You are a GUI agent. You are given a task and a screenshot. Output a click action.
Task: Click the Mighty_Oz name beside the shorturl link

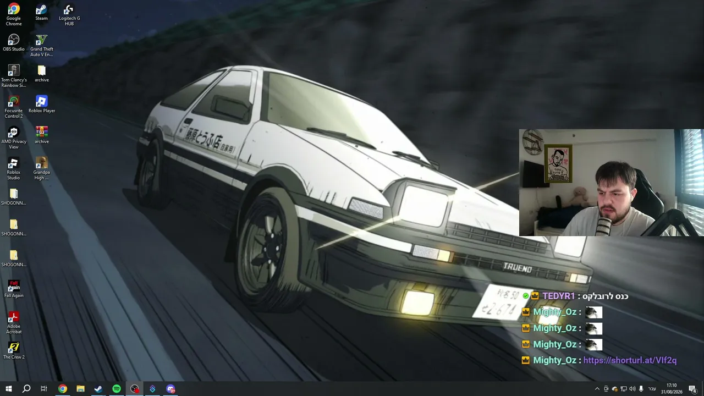tap(554, 360)
